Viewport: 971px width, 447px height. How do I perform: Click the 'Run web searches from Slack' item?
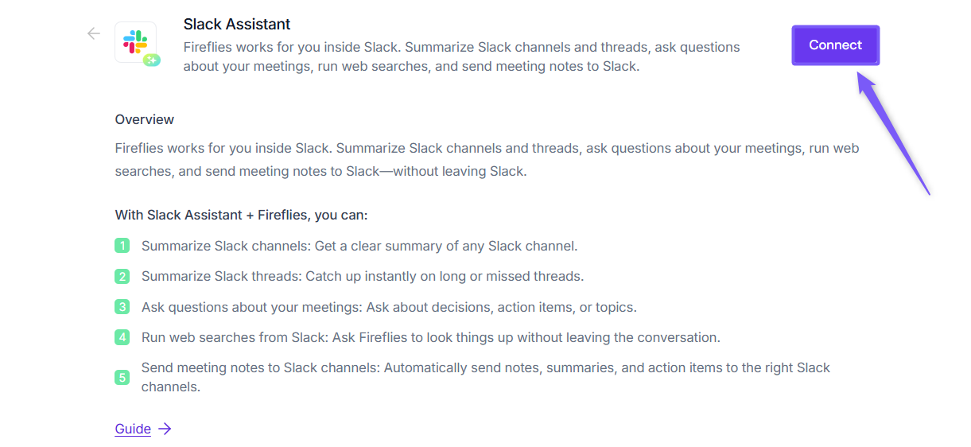[430, 337]
